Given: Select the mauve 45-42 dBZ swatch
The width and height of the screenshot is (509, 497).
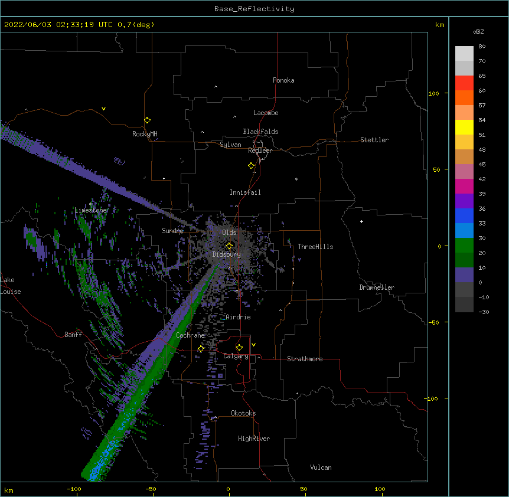Looking at the screenshot, I should point(464,171).
